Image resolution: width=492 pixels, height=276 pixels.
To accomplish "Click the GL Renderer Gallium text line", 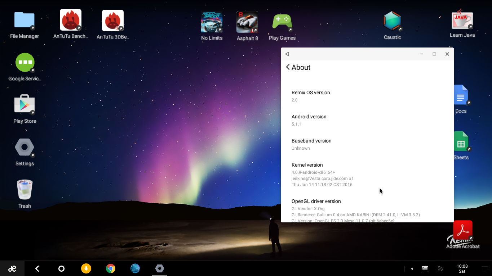I will point(356,215).
